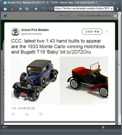122x135 pixels.
Task: Open favorites with the star icon
Action: (x=36, y=9)
